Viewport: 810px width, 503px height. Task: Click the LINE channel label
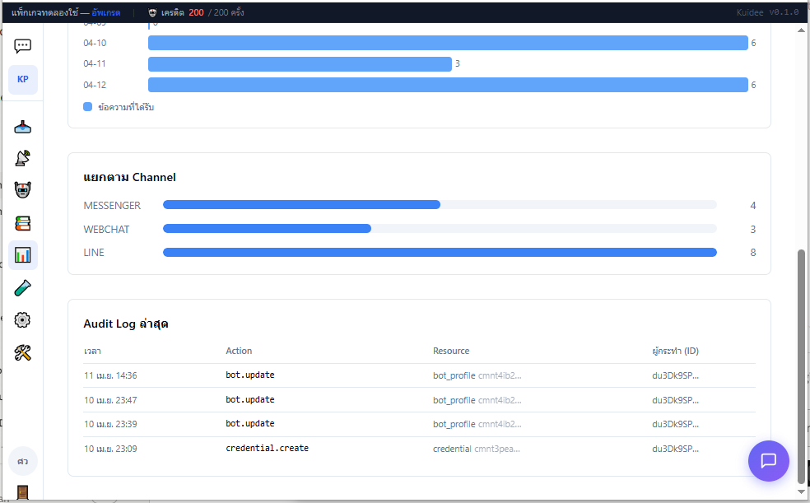[94, 253]
